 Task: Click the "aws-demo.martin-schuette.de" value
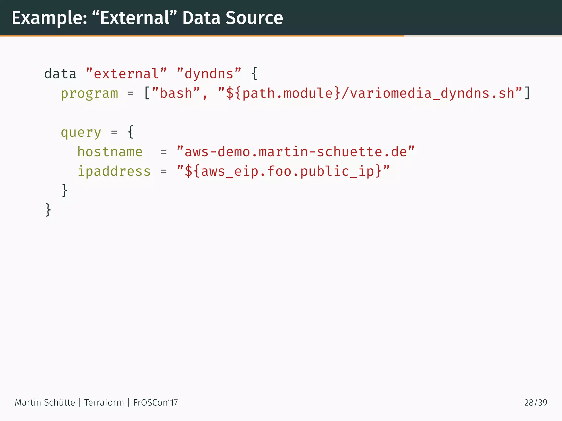tap(296, 152)
